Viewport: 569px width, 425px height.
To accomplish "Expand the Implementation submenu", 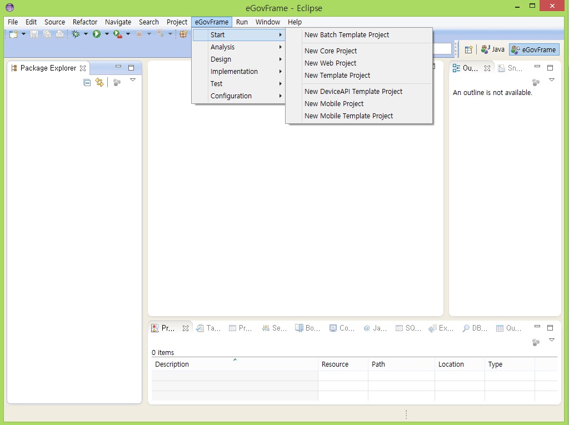I will click(x=234, y=72).
